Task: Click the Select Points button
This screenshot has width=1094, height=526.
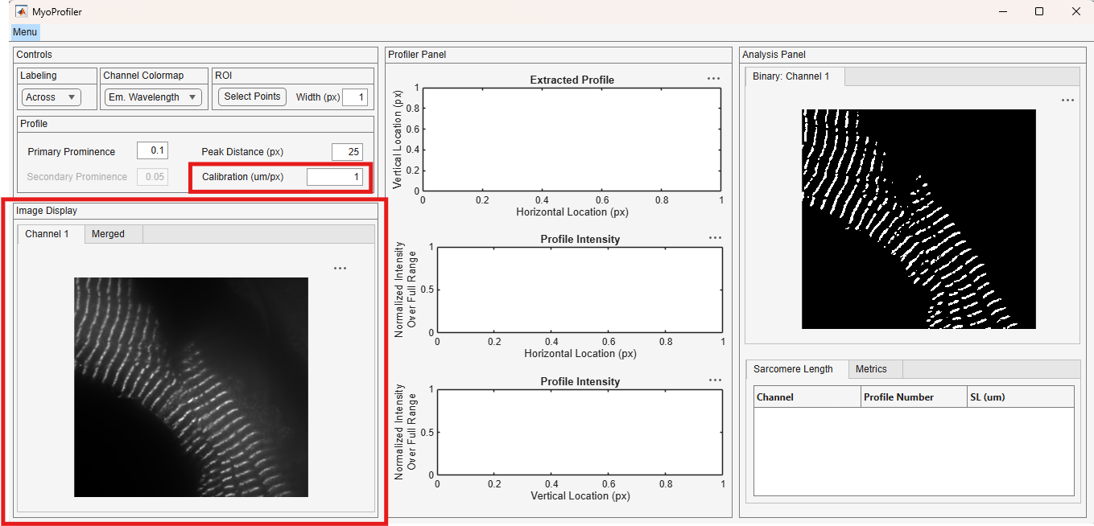Action: (x=252, y=97)
